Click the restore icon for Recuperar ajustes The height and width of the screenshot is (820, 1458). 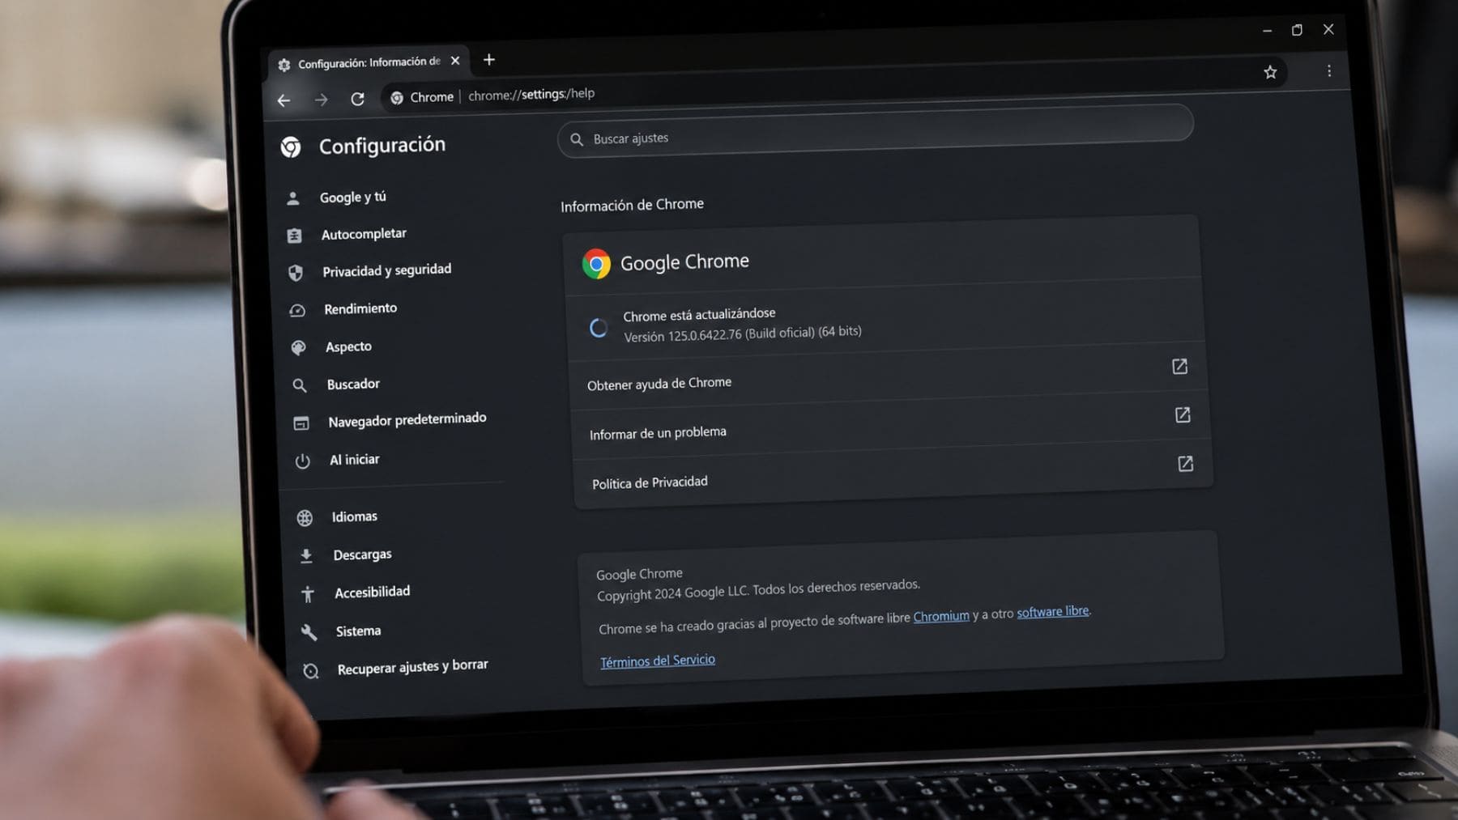pos(310,671)
